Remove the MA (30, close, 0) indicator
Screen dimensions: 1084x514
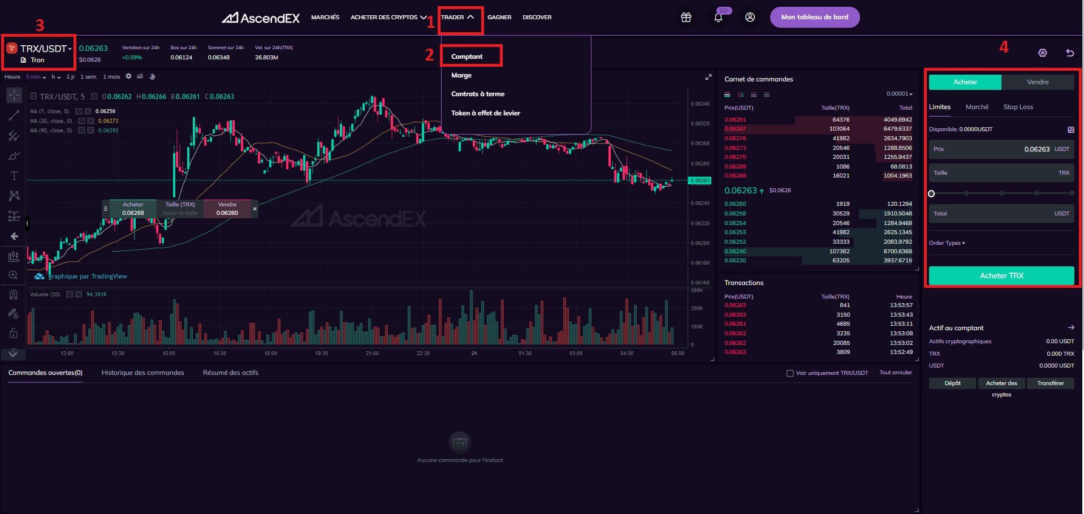90,121
